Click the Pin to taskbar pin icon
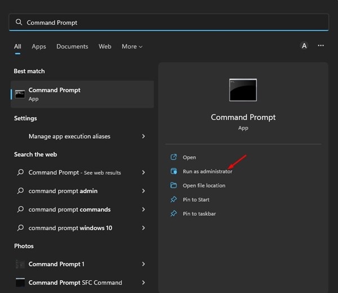Screen dimensions: 338x293 (x=174, y=214)
